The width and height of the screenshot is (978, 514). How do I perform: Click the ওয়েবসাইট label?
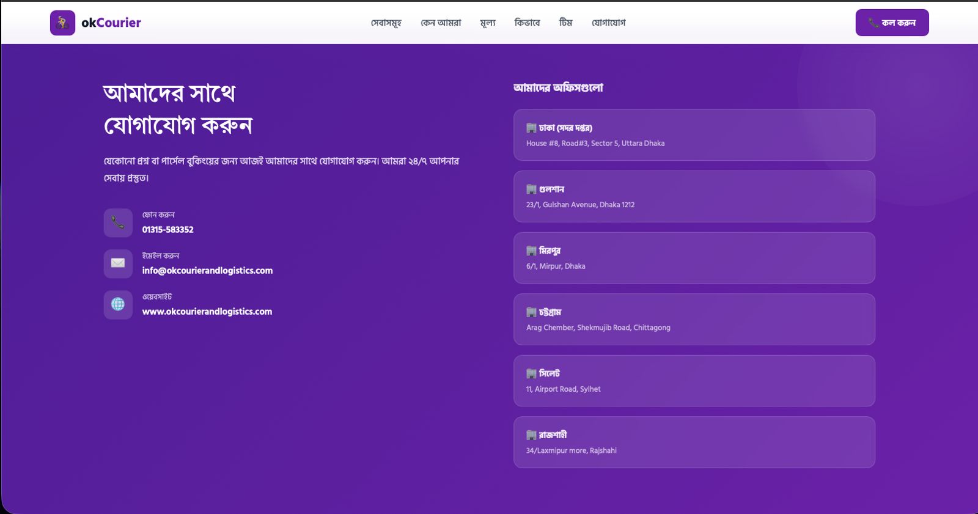pos(157,296)
